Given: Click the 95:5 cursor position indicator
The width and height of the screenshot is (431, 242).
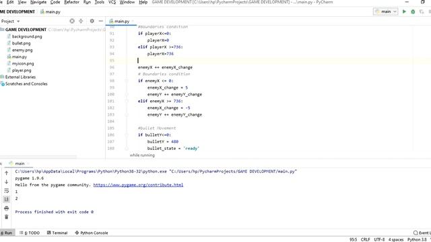Looking at the screenshot, I should pyautogui.click(x=353, y=239).
